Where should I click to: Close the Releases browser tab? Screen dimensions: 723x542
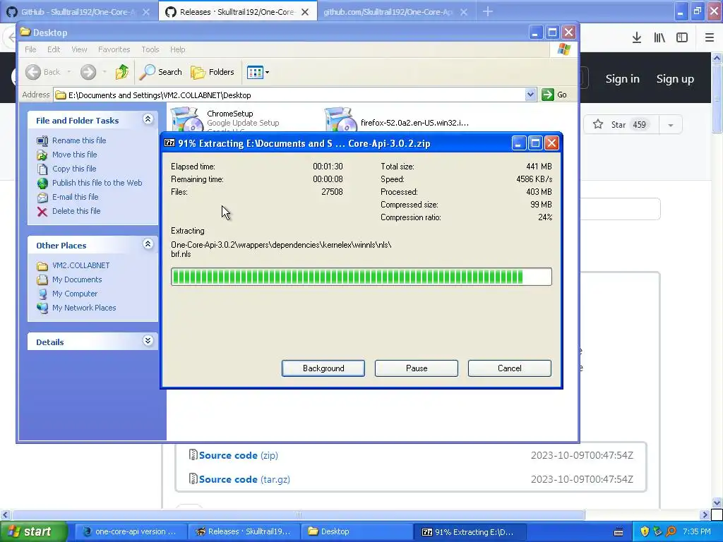click(x=305, y=12)
